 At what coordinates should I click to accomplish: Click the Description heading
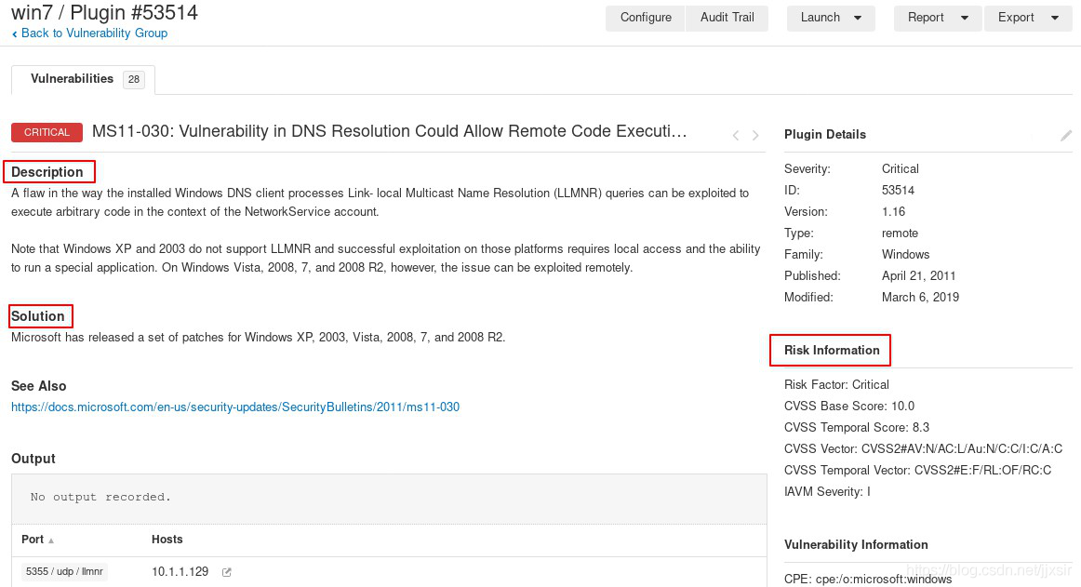click(x=47, y=172)
